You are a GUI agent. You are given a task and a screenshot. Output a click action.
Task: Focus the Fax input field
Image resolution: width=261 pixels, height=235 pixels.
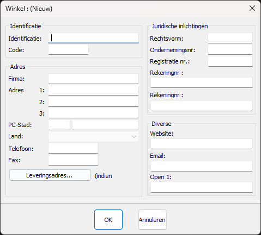pyautogui.click(x=73, y=160)
